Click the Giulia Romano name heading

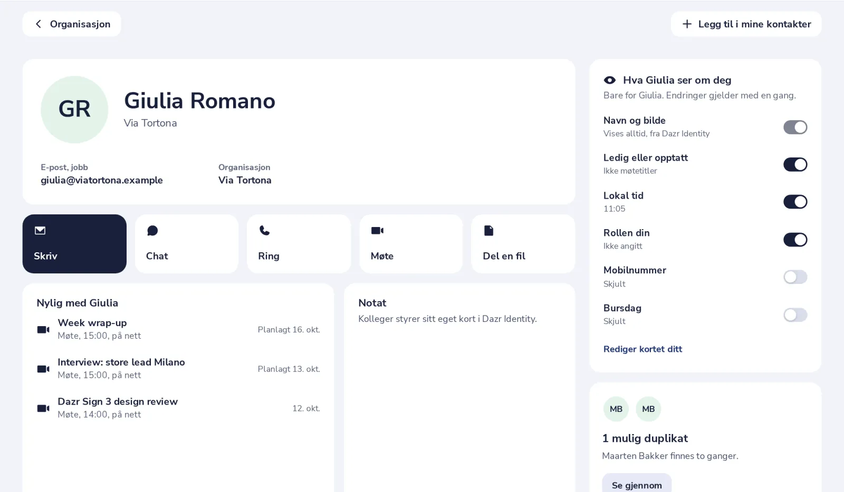(199, 101)
